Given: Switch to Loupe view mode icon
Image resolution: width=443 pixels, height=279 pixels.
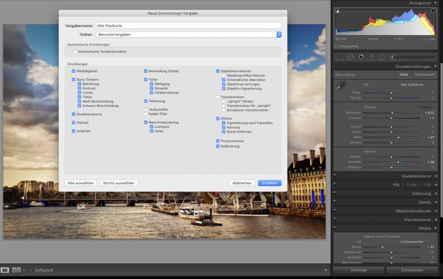Looking at the screenshot, I should tap(5, 270).
